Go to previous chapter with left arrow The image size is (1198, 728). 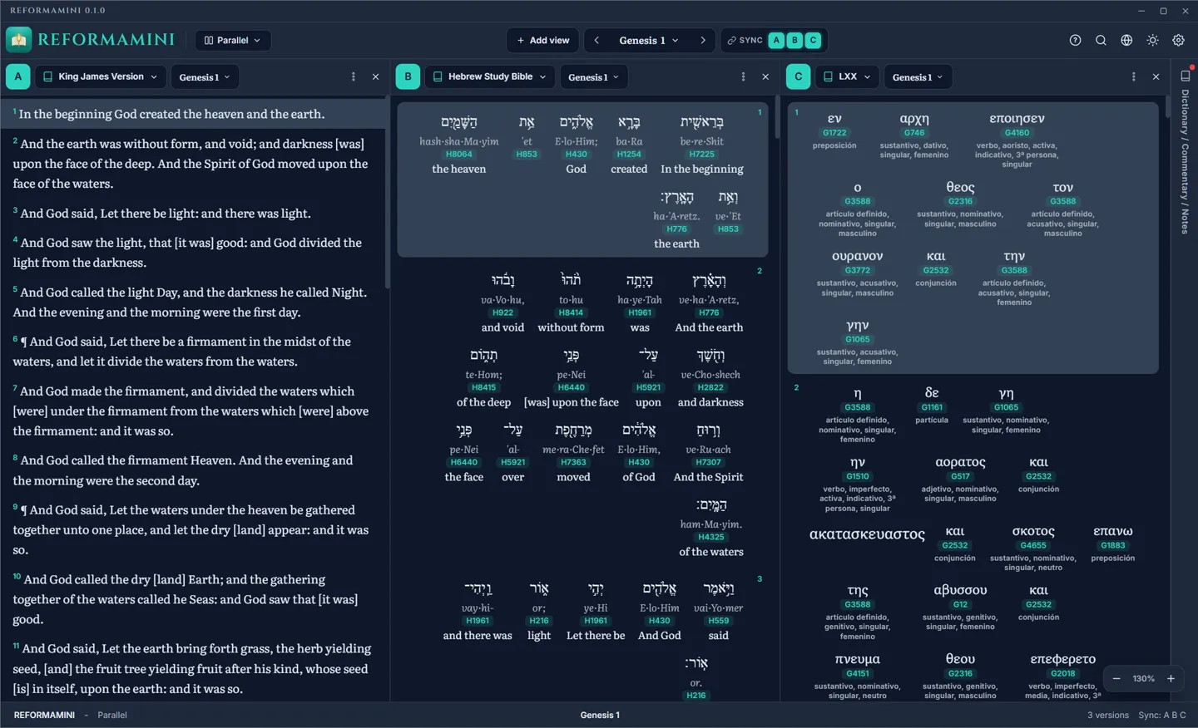(597, 40)
